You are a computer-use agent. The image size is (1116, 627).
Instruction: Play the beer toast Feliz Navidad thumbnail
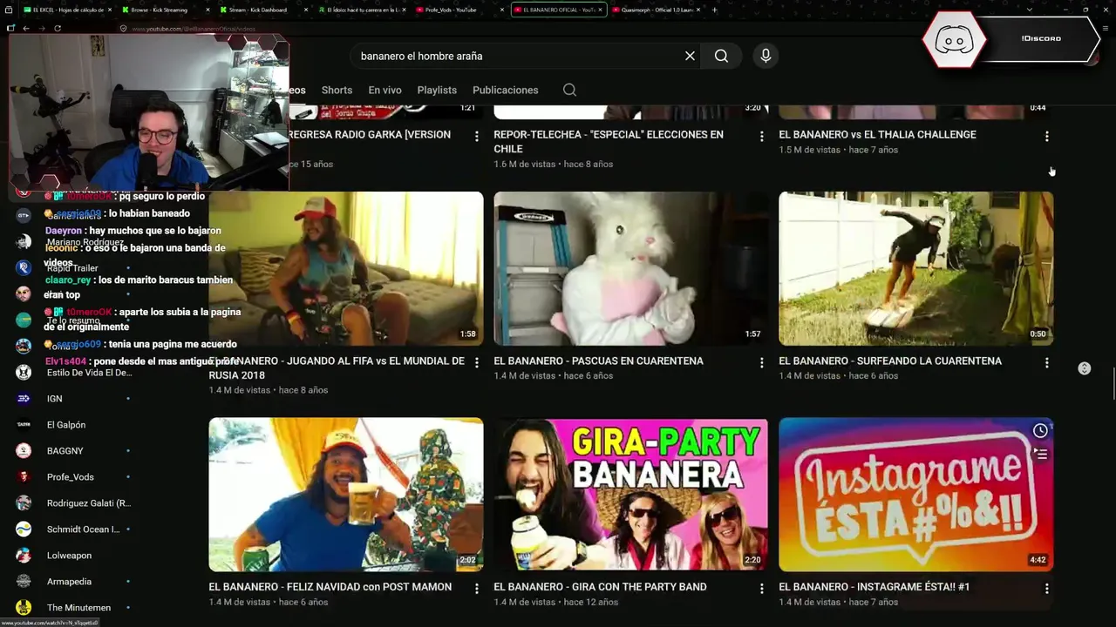346,495
